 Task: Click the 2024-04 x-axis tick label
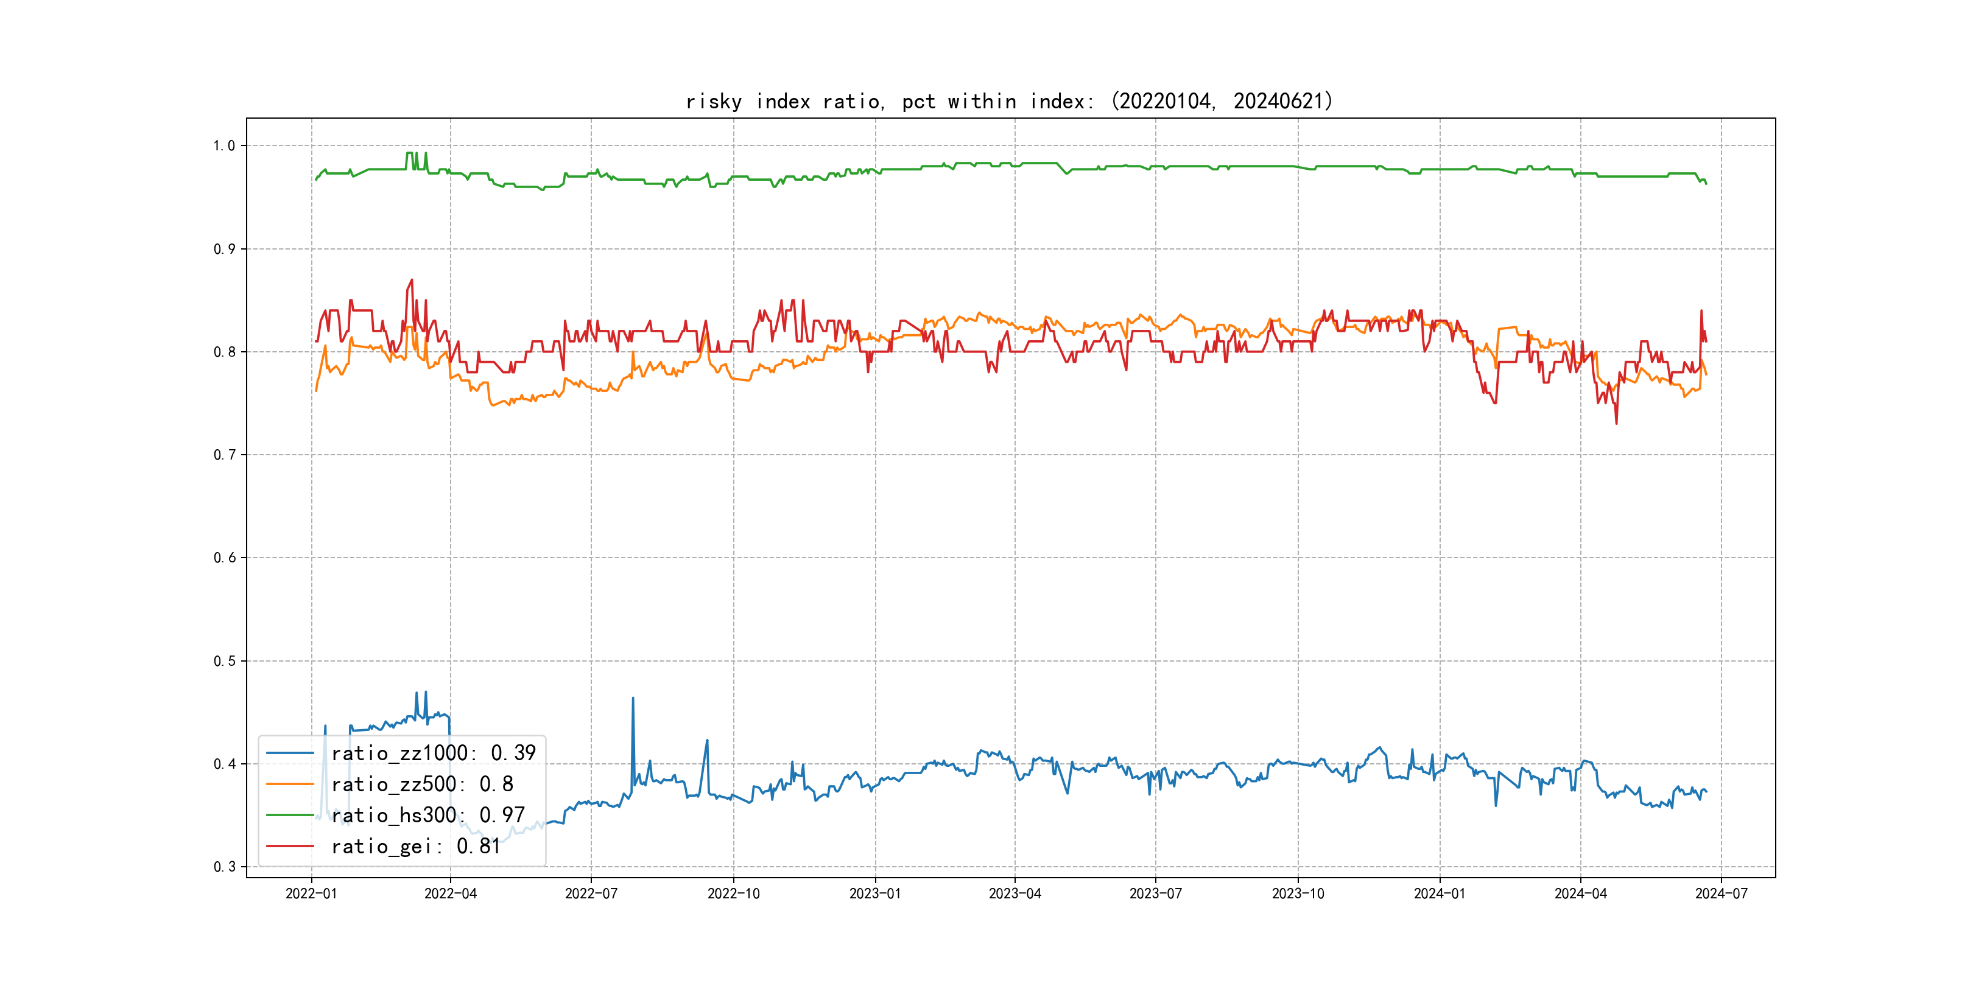pyautogui.click(x=1580, y=893)
